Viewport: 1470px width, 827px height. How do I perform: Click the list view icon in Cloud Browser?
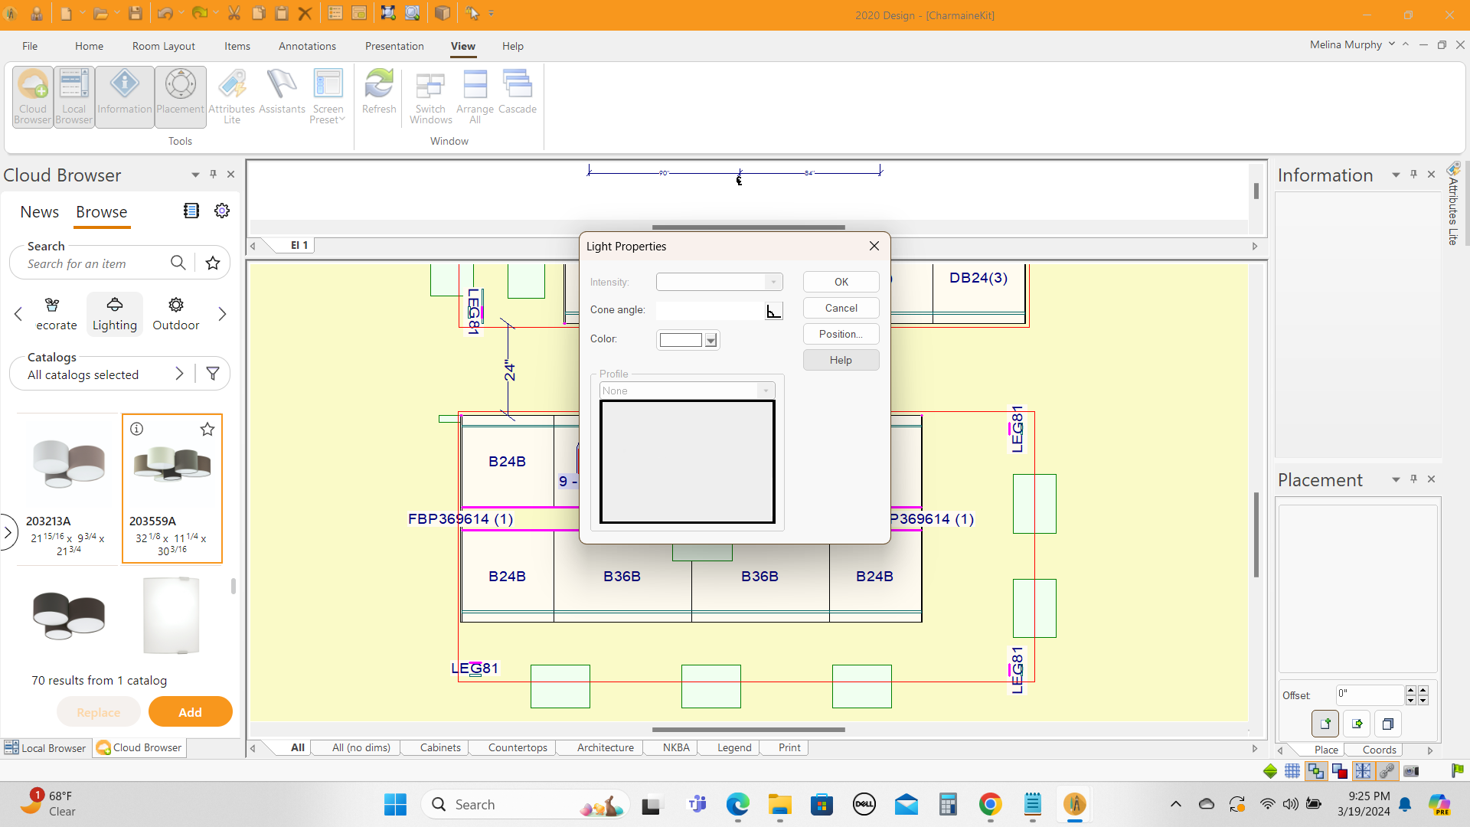pyautogui.click(x=191, y=211)
